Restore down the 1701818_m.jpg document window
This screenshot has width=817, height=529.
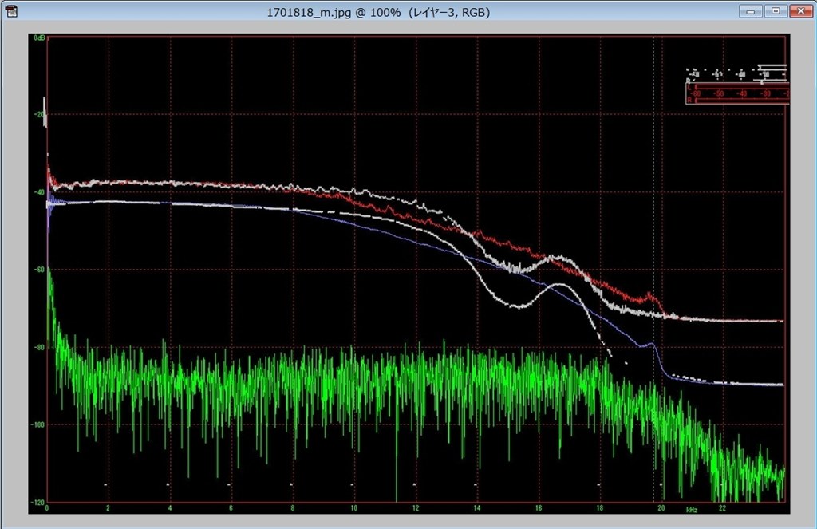coord(776,11)
